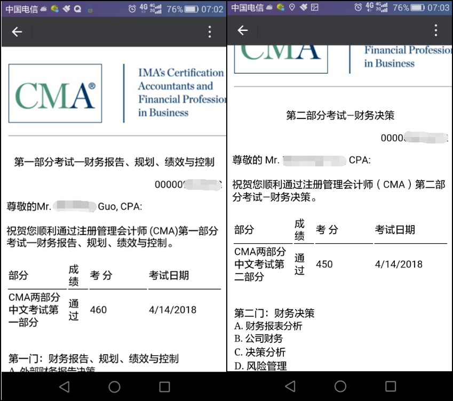Tap the clock showing 07:03
Image resolution: width=453 pixels, height=401 pixels.
[x=439, y=7]
